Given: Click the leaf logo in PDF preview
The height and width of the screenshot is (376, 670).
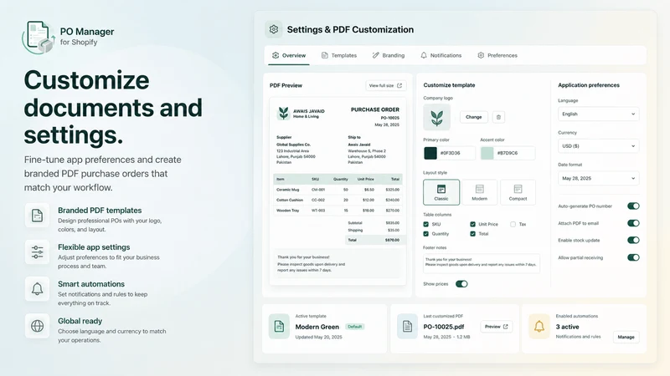Looking at the screenshot, I should tap(283, 114).
